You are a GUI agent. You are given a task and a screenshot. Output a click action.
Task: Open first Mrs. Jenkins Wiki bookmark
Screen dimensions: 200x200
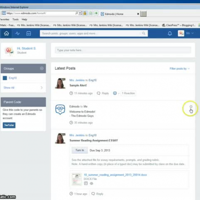(34, 25)
